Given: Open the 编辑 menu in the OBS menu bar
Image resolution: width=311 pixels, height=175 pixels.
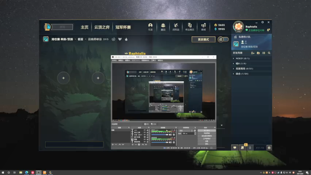Looking at the screenshot, I should (121, 60).
